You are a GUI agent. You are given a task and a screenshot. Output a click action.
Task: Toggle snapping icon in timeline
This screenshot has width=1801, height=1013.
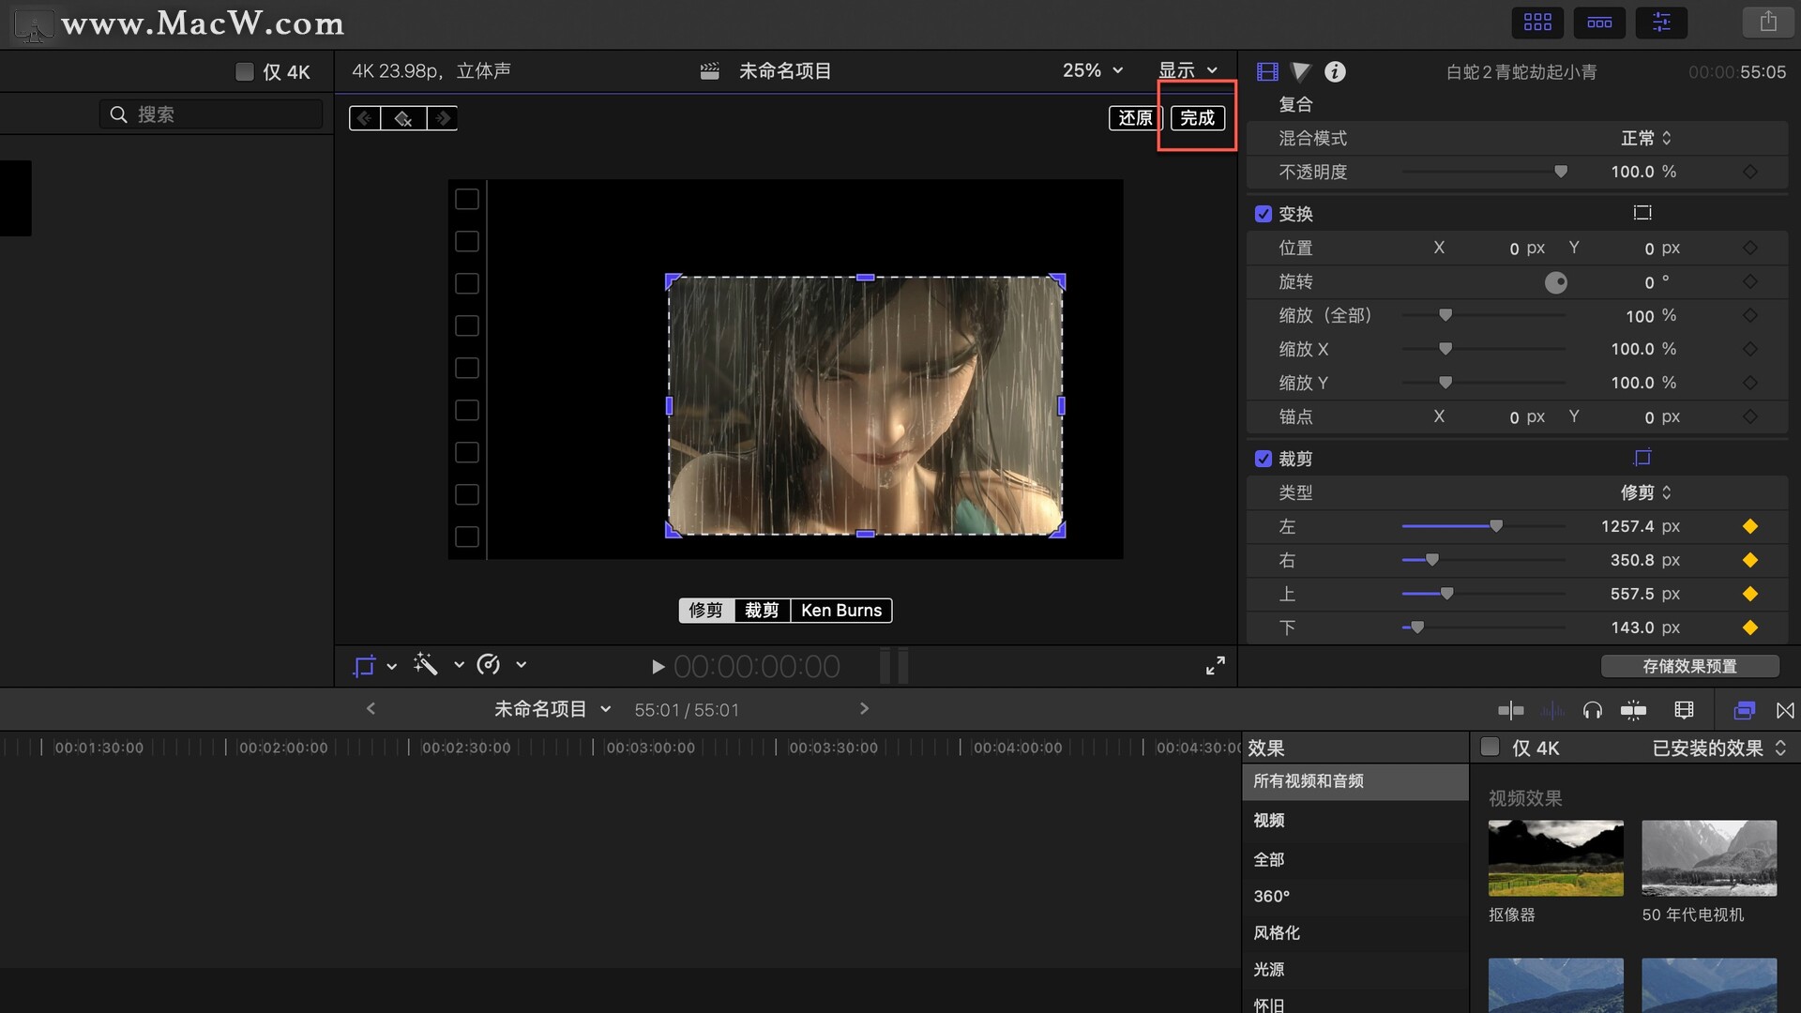(1633, 710)
